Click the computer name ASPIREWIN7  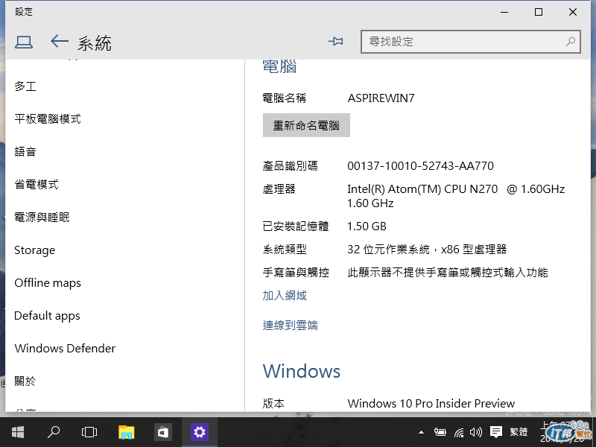[381, 98]
